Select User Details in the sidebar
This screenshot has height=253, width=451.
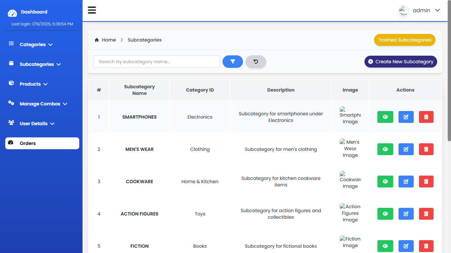coord(34,124)
